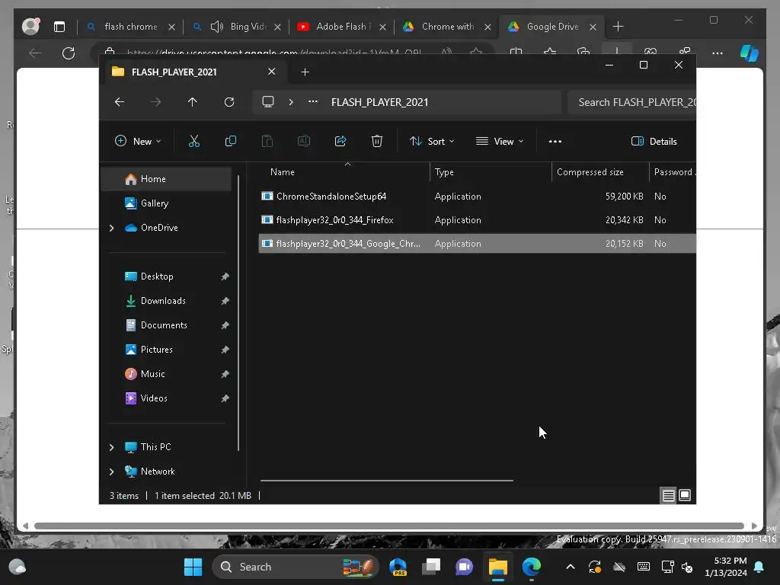Click the Edge profile avatar icon
The width and height of the screenshot is (780, 585).
[30, 27]
